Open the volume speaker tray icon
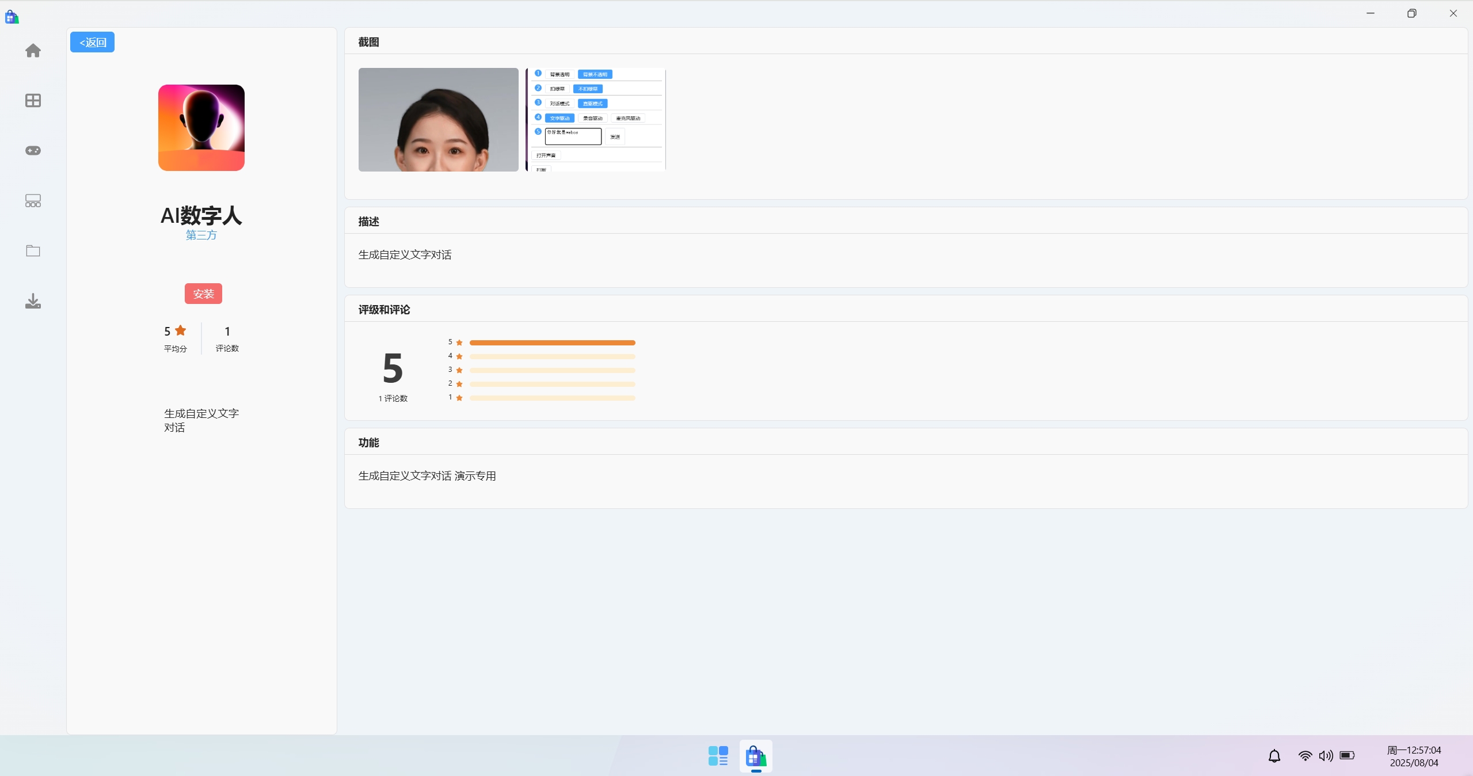 pyautogui.click(x=1326, y=756)
